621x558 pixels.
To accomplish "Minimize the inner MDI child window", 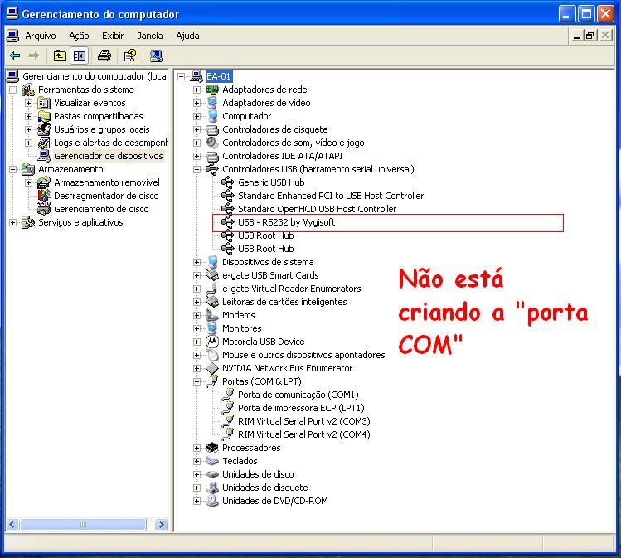I will [577, 36].
